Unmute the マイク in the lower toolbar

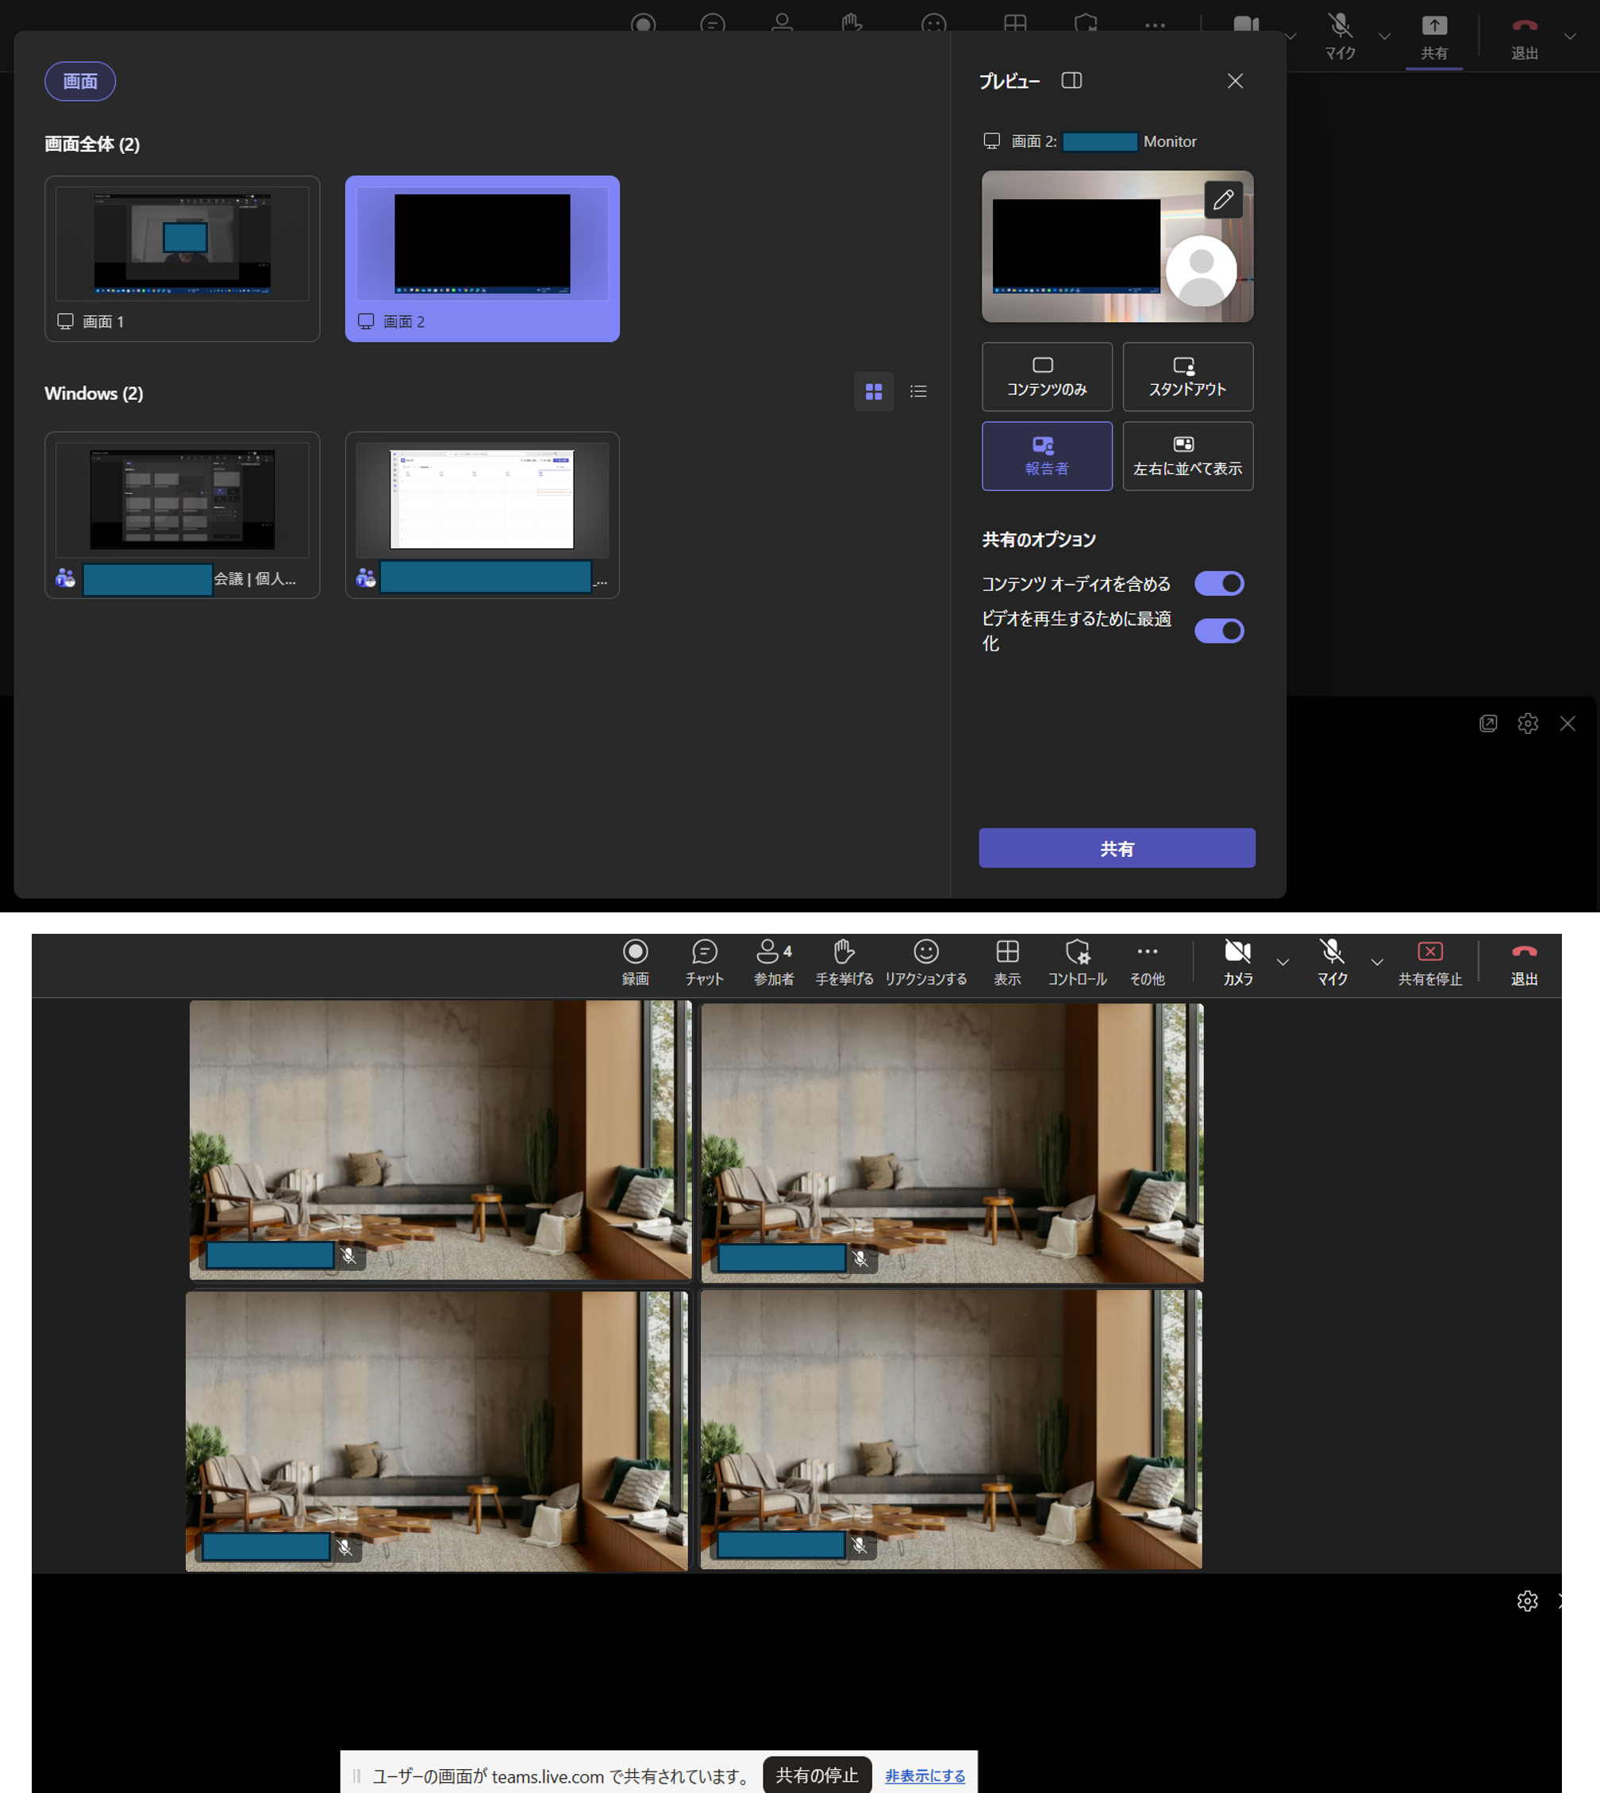pyautogui.click(x=1332, y=962)
